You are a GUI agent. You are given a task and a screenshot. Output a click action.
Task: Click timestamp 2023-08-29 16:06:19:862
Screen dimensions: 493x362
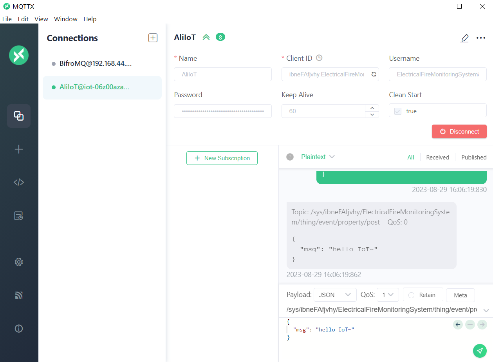pyautogui.click(x=324, y=275)
